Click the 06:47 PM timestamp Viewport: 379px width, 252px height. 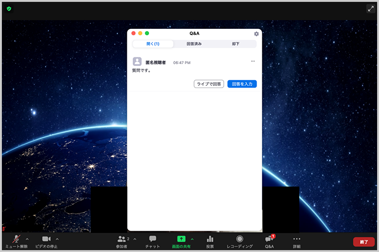coord(182,63)
